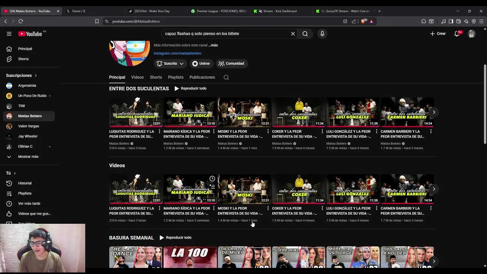Switch to the Shorts tab

click(x=156, y=77)
